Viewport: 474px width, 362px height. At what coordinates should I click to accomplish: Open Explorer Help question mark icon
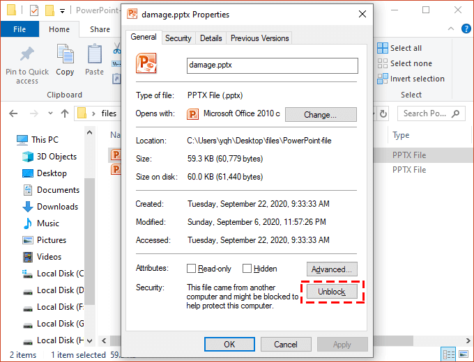(x=466, y=29)
